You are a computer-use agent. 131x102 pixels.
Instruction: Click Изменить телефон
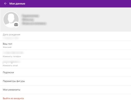tap(12, 56)
